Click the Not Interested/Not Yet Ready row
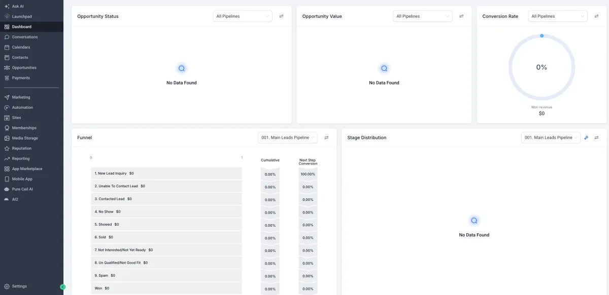The image size is (609, 295). click(166, 250)
